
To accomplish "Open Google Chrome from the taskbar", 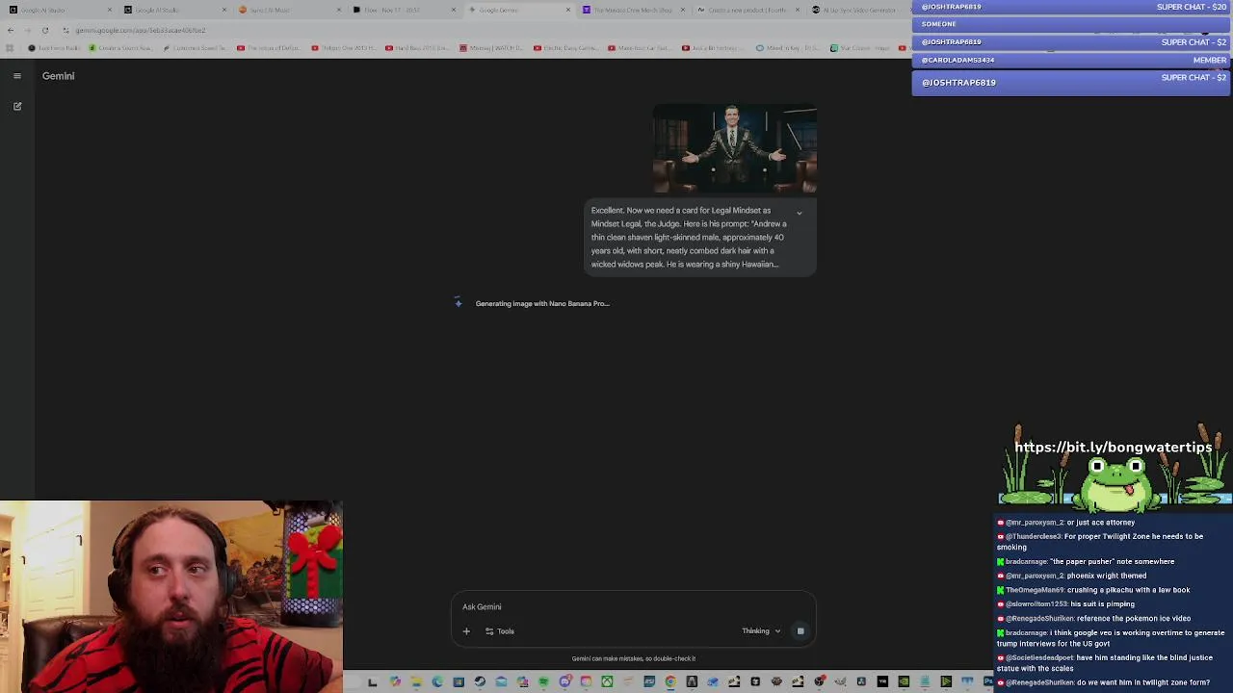I will click(670, 682).
